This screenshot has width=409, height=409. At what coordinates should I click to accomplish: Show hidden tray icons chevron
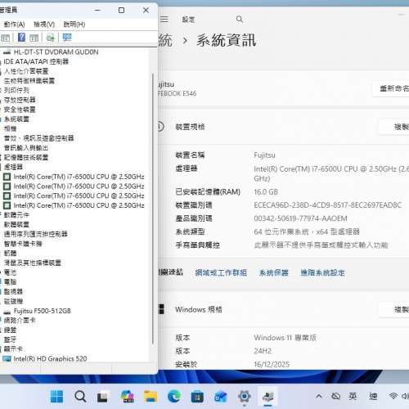(x=319, y=396)
